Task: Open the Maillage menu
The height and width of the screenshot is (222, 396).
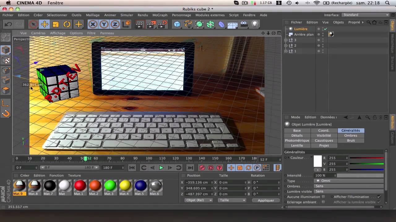Action: [x=93, y=15]
